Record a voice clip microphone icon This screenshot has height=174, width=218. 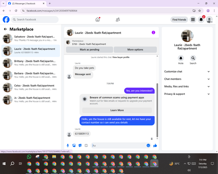[68, 145]
